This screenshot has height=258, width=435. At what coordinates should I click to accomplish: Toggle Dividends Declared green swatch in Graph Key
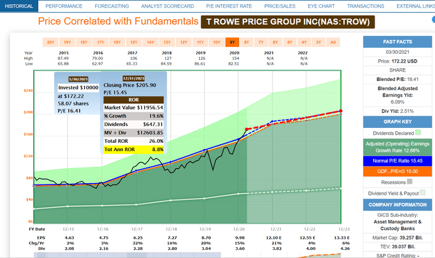418,133
